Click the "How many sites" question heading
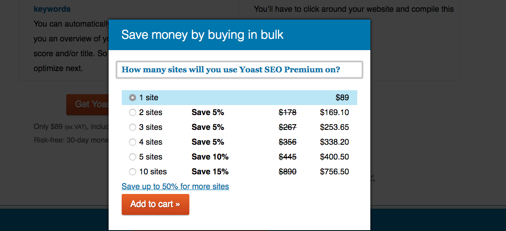This screenshot has width=506, height=231. (231, 70)
